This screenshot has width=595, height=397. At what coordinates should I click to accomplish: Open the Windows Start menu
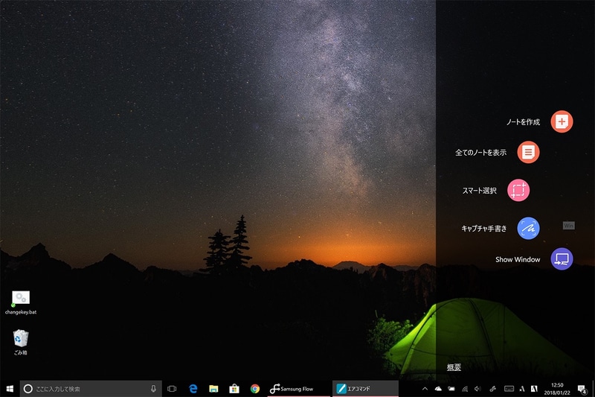coord(10,389)
